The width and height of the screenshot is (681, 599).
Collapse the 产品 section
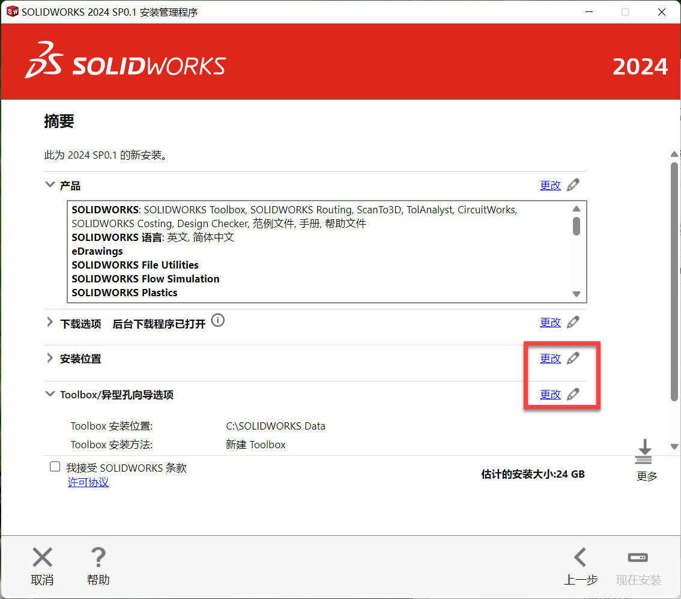tap(50, 185)
